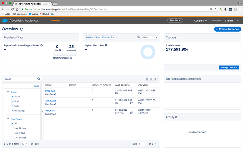Image resolution: width=243 pixels, height=152 pixels.
Task: Click the Activity info icon
Action: pyautogui.click(x=176, y=117)
